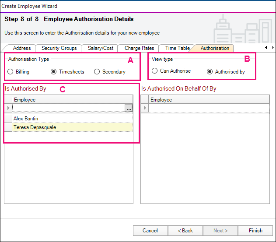Click the Employee field under Is Authorised On Behalf Of By
The height and width of the screenshot is (242, 276).
208,108
